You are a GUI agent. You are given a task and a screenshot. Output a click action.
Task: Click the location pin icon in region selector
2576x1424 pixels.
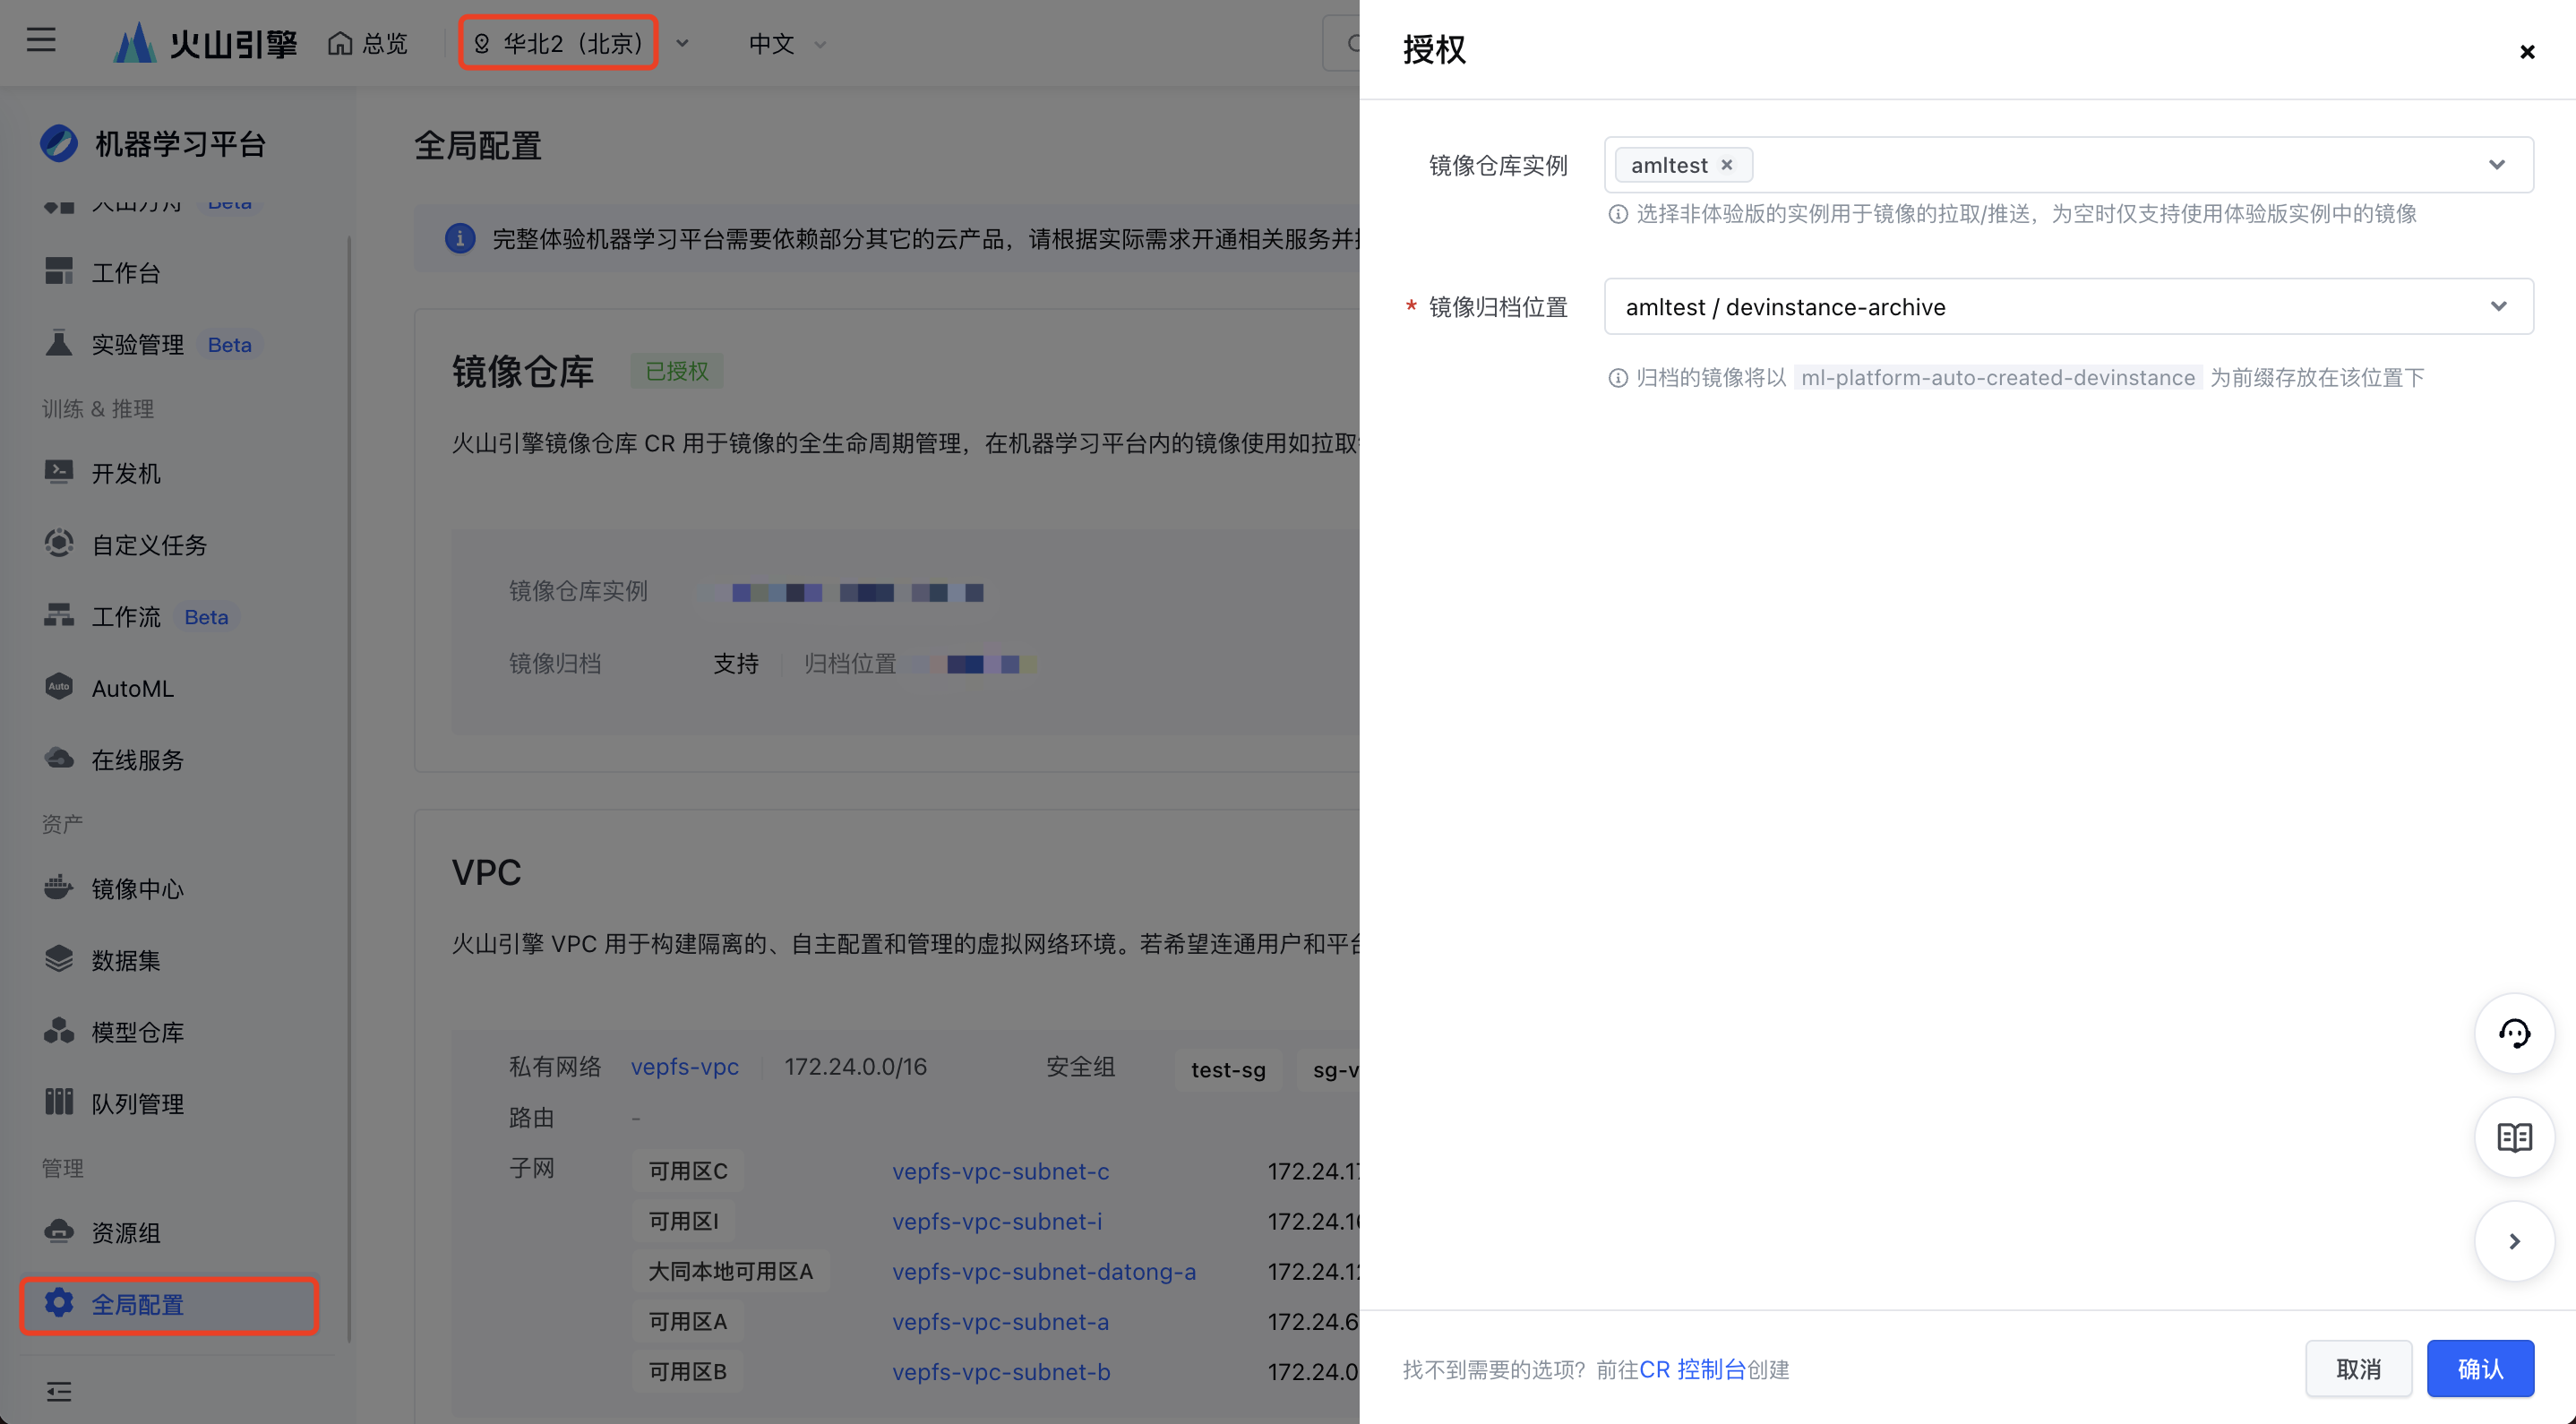click(482, 43)
